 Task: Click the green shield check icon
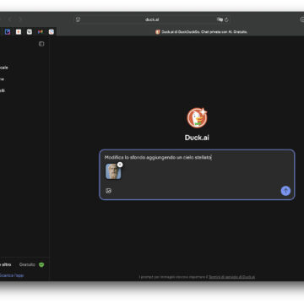[41, 264]
